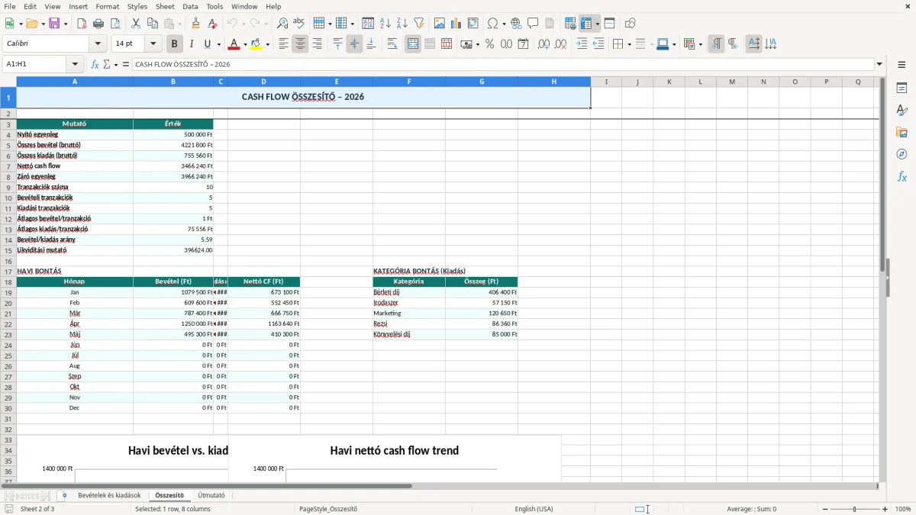
Task: Open the font color dropdown arrow
Action: click(x=245, y=44)
